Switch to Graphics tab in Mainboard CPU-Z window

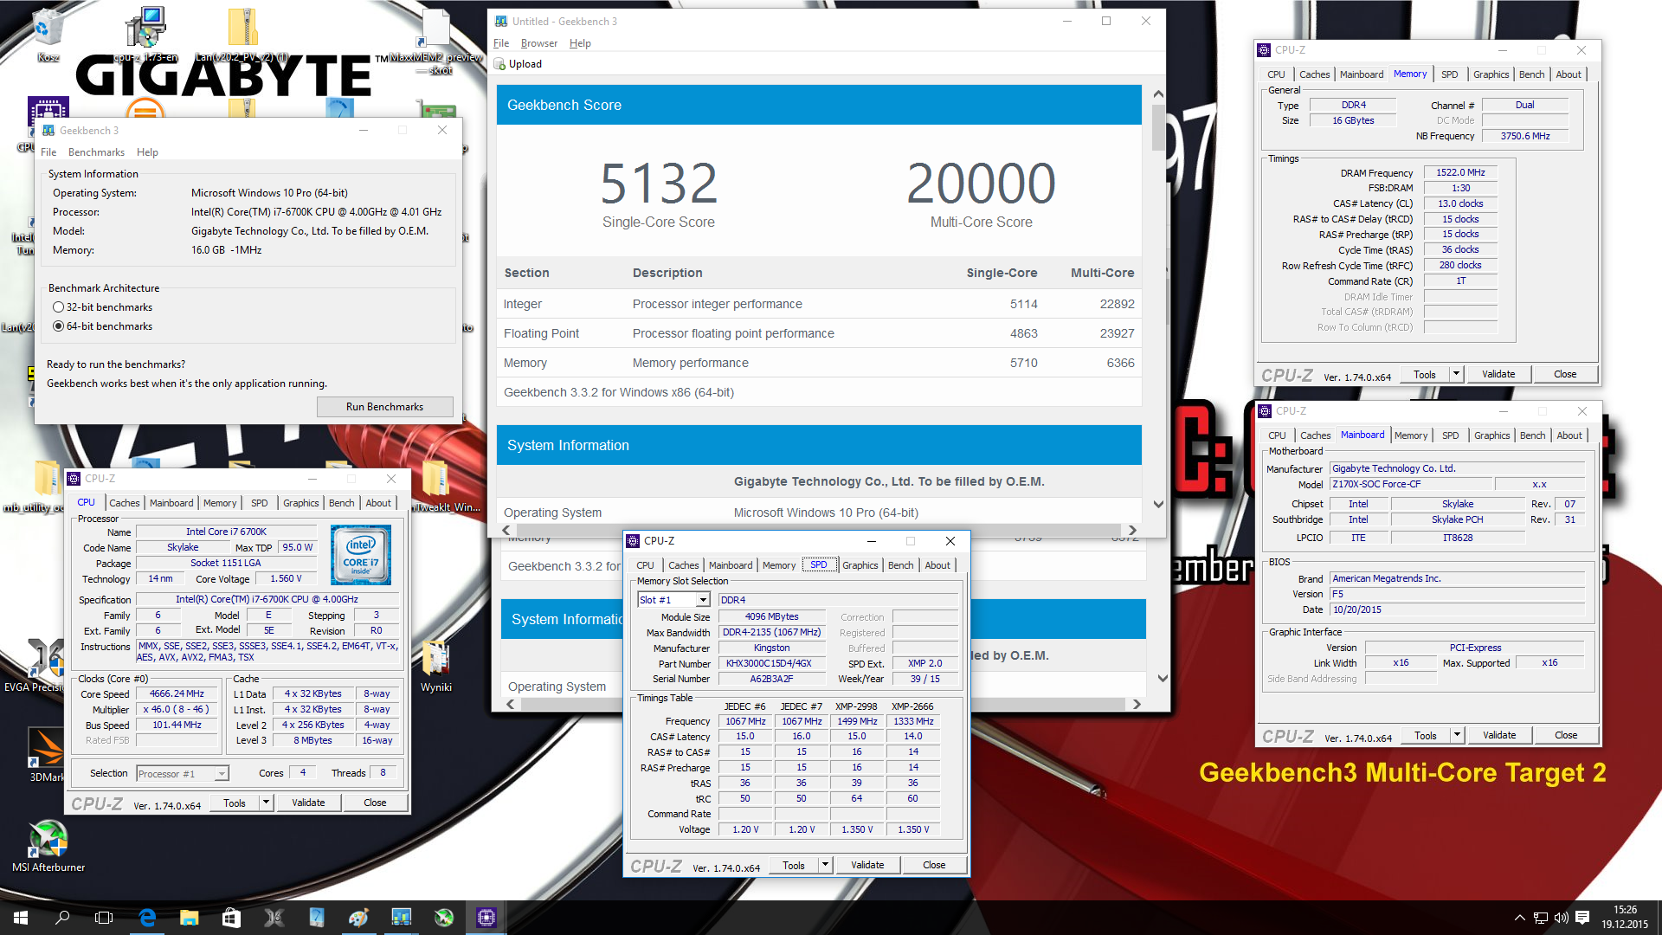click(x=1491, y=435)
